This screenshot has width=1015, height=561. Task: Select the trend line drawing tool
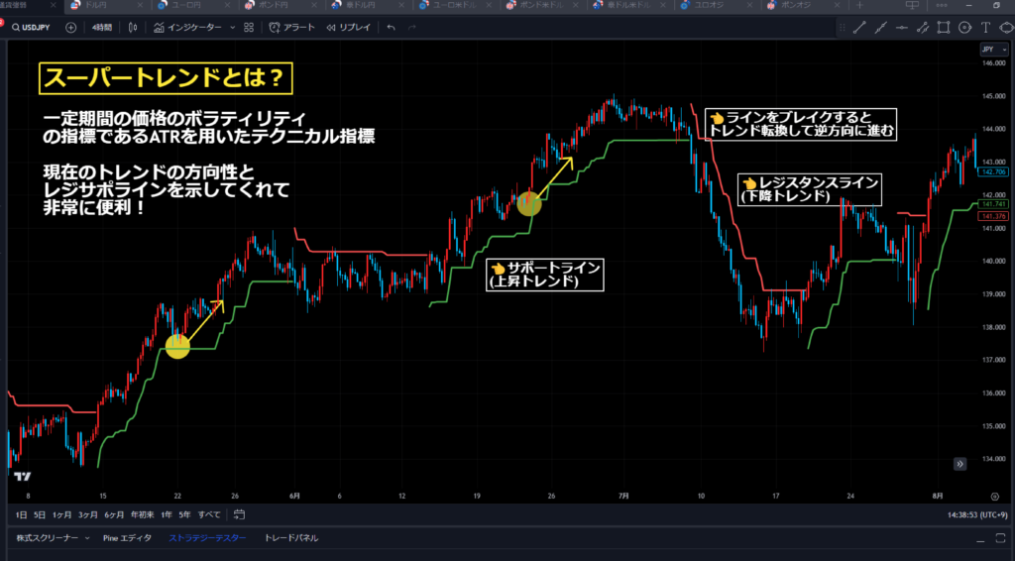pyautogui.click(x=858, y=28)
